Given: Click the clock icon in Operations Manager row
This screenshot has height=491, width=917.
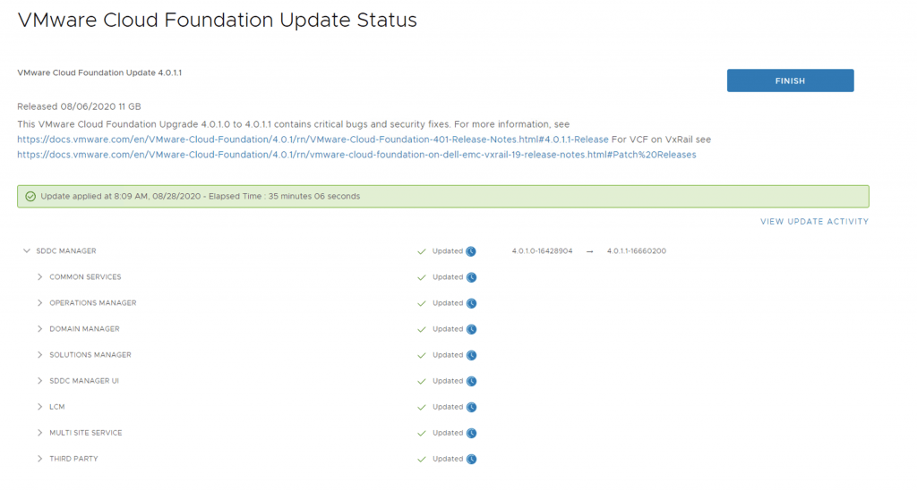Looking at the screenshot, I should pos(471,303).
